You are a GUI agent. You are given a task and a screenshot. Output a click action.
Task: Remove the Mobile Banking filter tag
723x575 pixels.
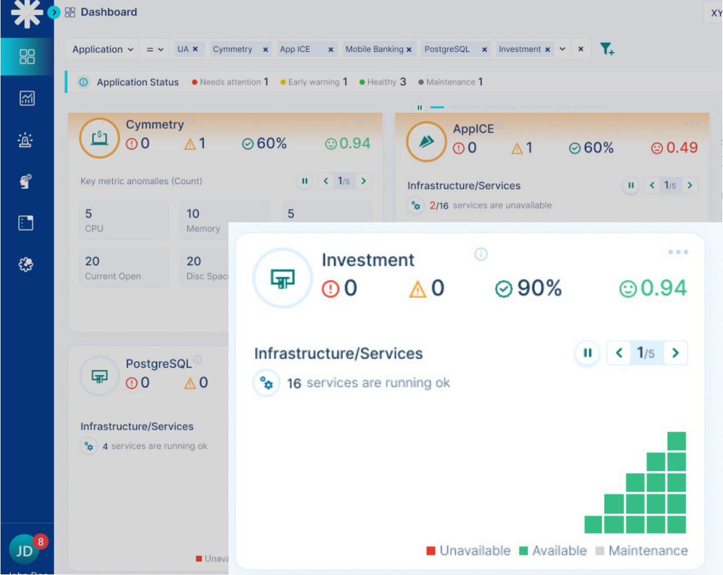coord(409,49)
